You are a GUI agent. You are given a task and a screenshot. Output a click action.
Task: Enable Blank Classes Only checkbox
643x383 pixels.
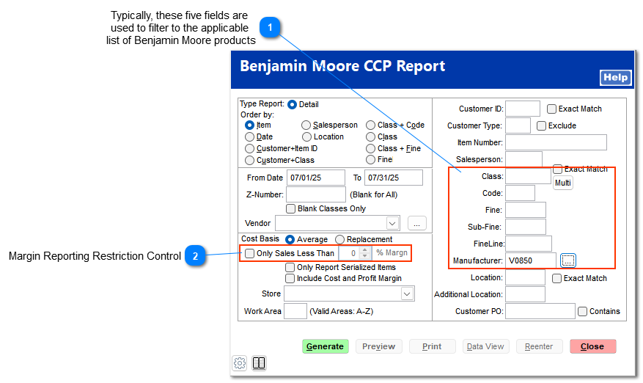click(x=290, y=208)
